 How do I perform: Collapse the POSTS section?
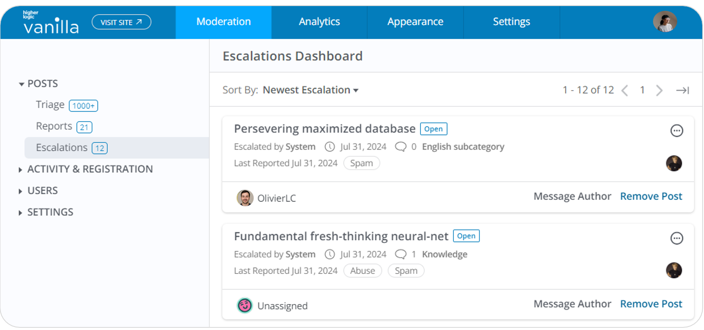(x=43, y=83)
